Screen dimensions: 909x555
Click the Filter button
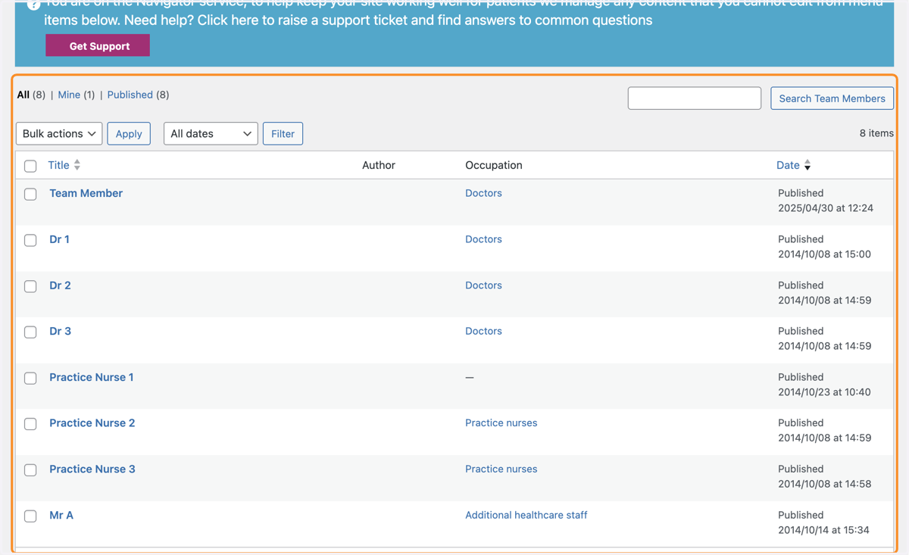coord(283,134)
